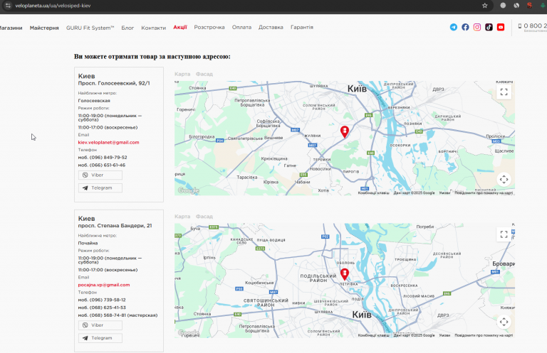
Task: Bookmark page with the star icon
Action: point(484,6)
